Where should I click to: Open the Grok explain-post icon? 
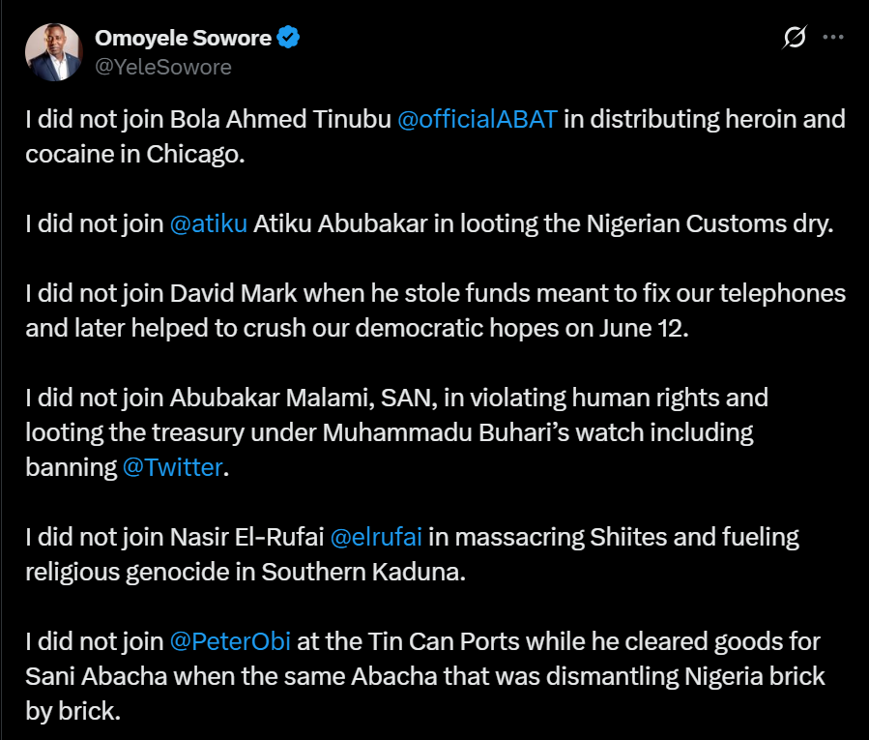795,37
